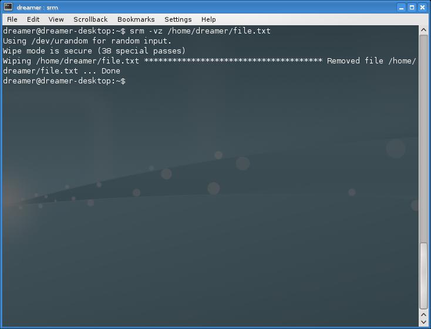
Task: Click the scroll down arrow at bottom of scrollbar
Action: 423,322
